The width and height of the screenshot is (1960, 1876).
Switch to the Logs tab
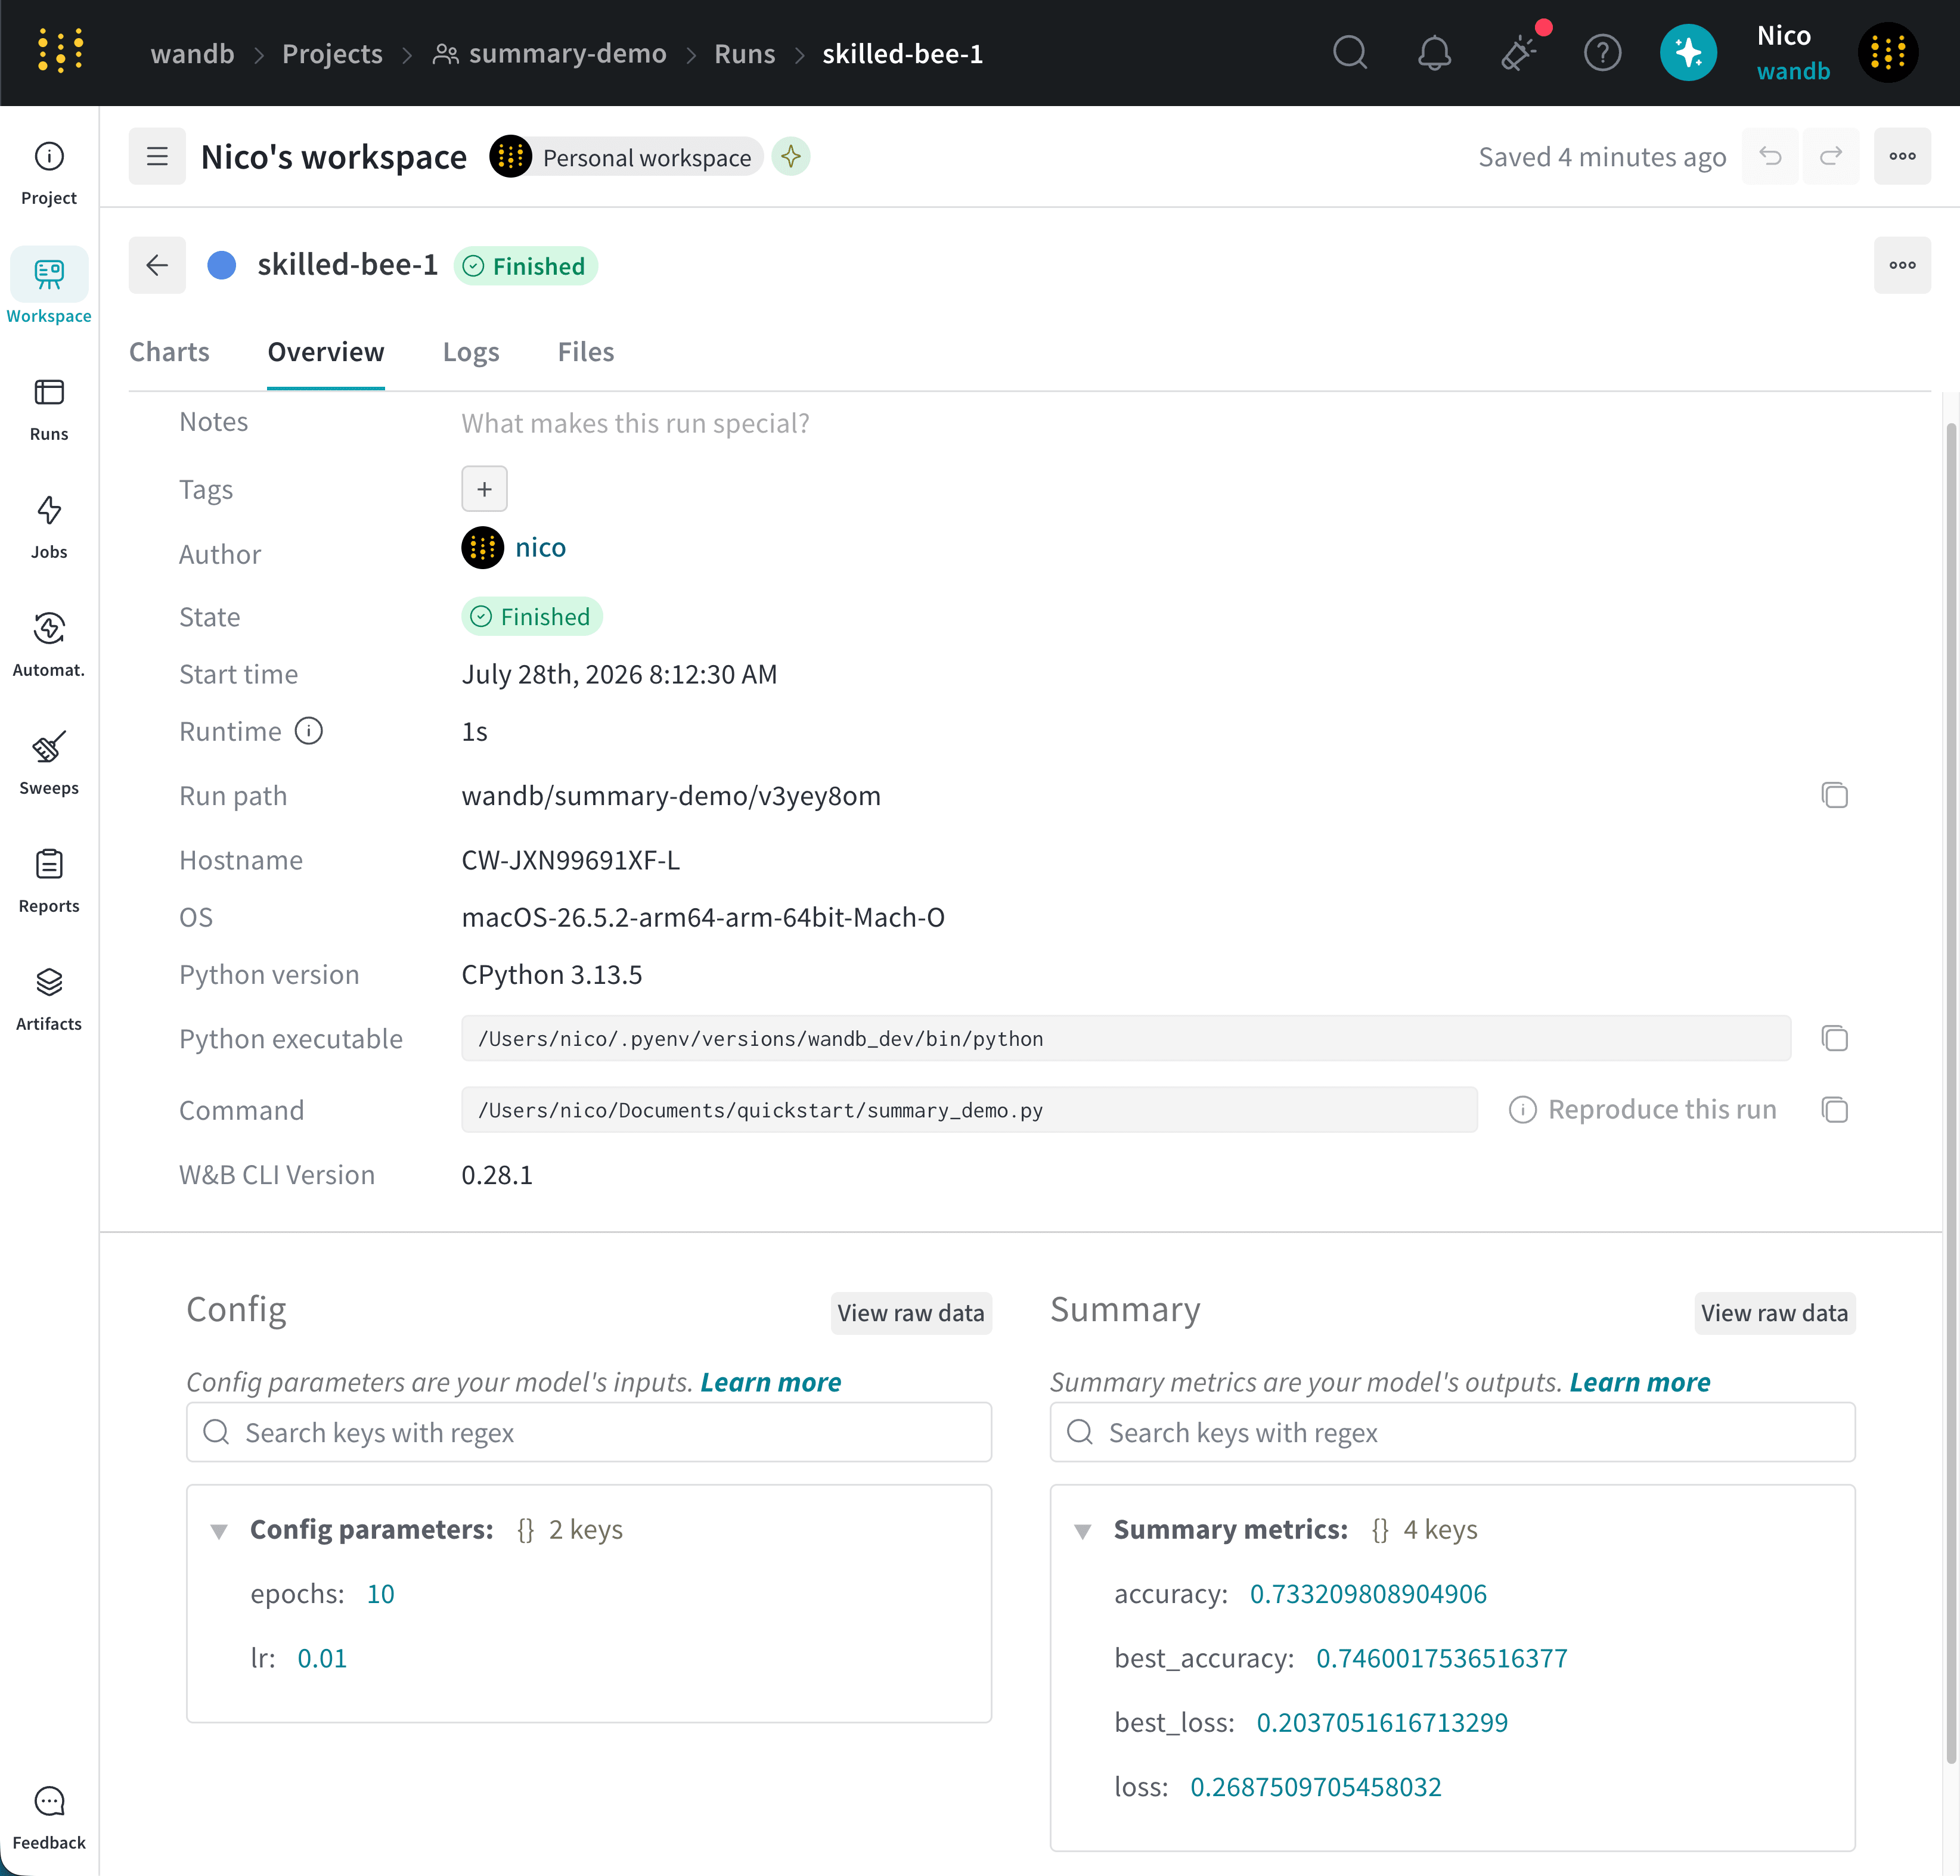471,352
